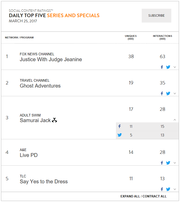Click Twitter icon for Justice With Judge Jeanine
The height and width of the screenshot is (202, 180).
[168, 67]
